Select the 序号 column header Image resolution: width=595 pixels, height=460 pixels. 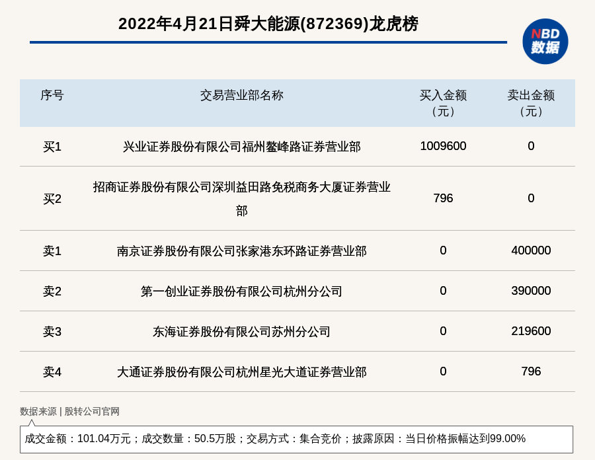52,95
